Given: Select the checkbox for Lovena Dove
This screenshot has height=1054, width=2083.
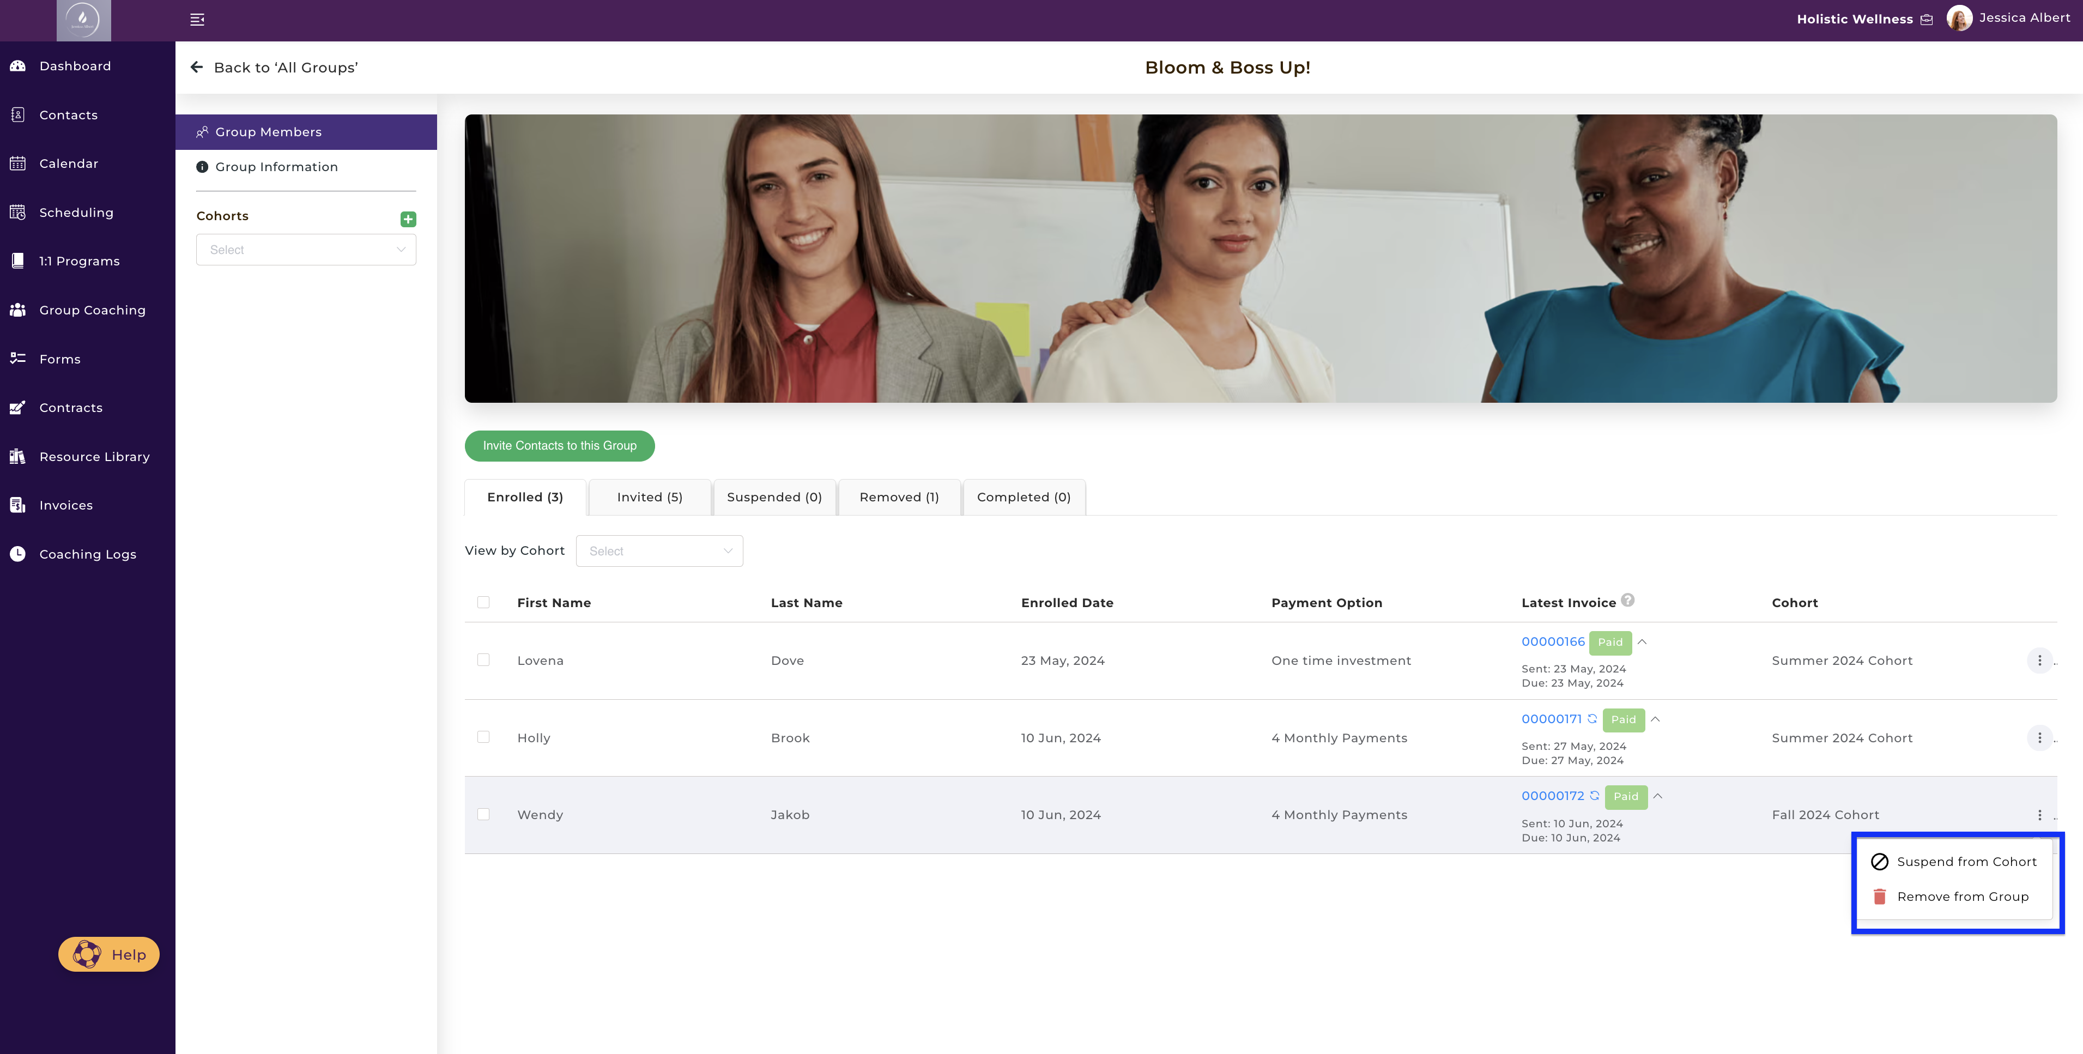Looking at the screenshot, I should click(x=483, y=659).
